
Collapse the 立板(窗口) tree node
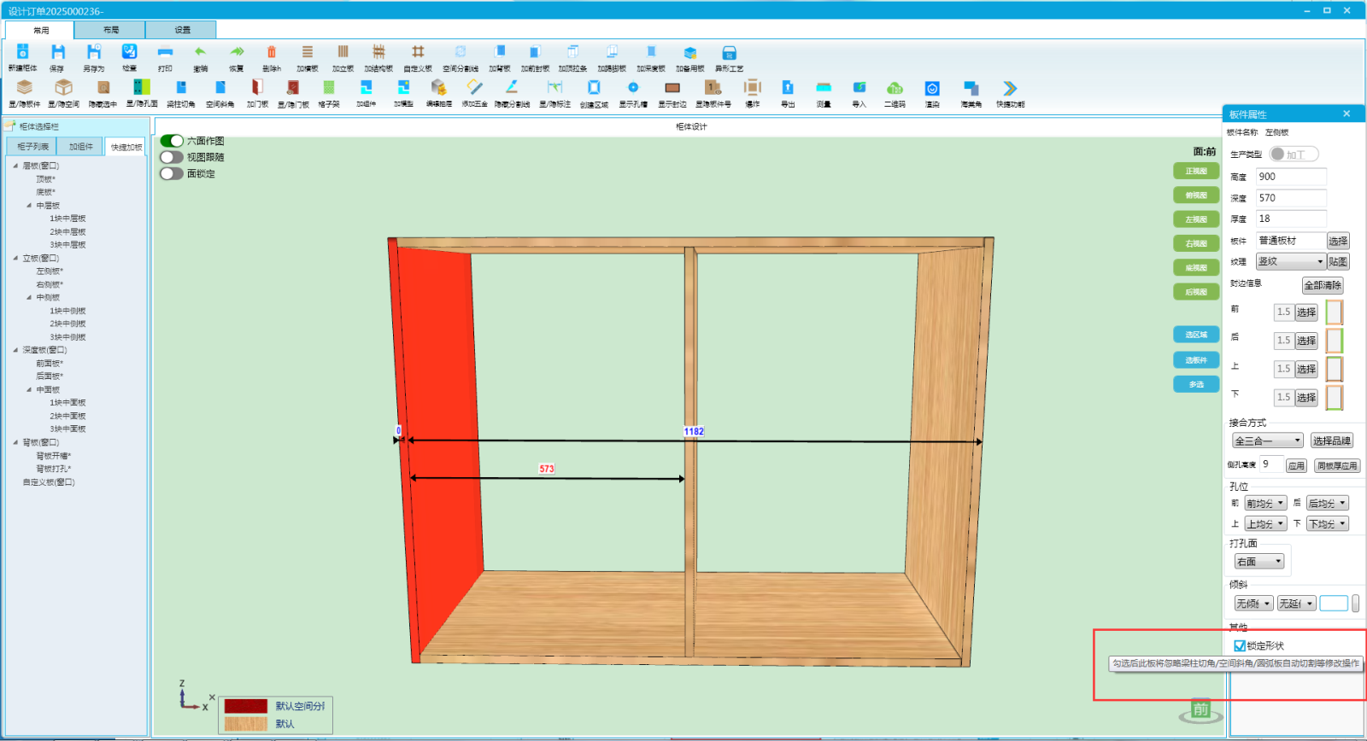point(15,258)
